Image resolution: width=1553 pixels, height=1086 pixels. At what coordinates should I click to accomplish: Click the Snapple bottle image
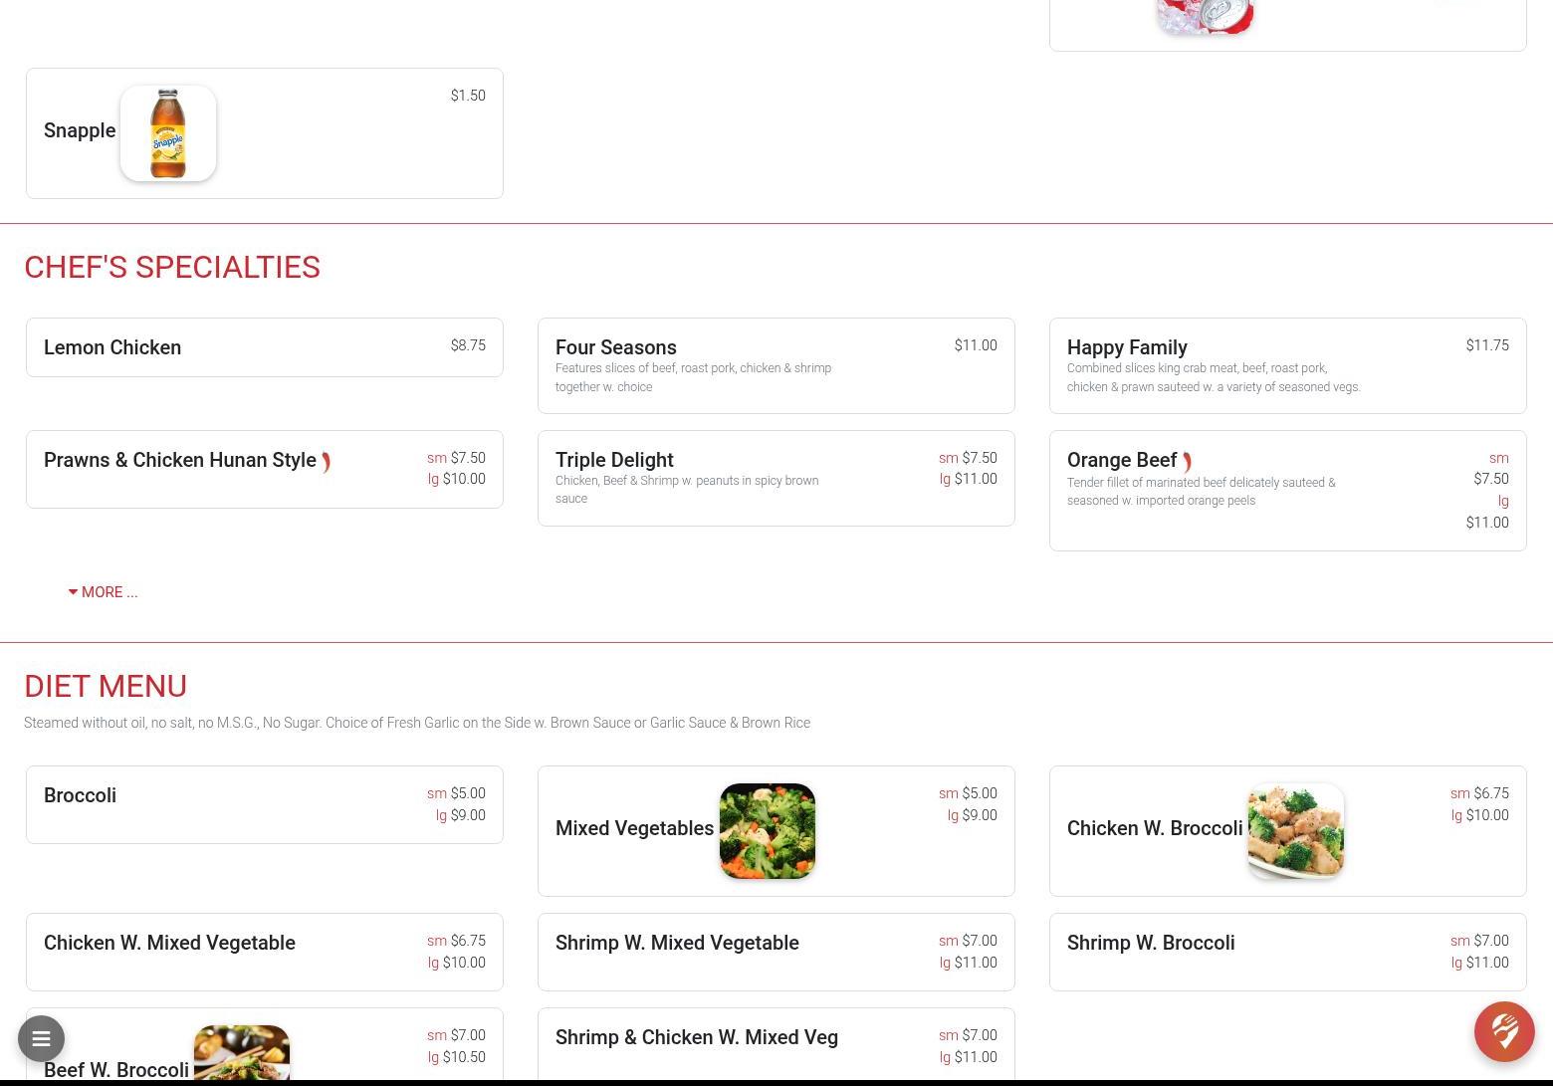pyautogui.click(x=168, y=133)
